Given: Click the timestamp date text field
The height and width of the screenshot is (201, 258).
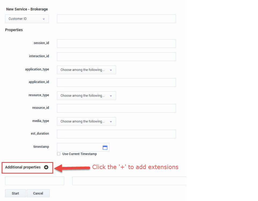Looking at the screenshot, I should 80,147.
